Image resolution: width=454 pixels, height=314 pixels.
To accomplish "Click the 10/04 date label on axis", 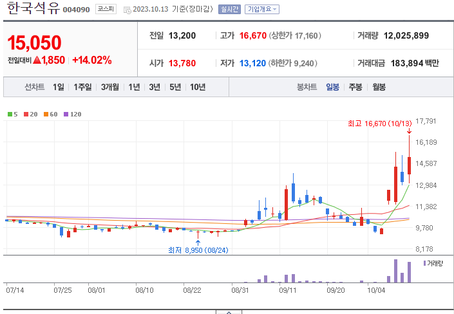I will point(376,290).
